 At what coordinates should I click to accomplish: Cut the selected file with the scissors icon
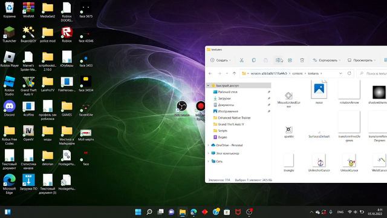pos(241,61)
